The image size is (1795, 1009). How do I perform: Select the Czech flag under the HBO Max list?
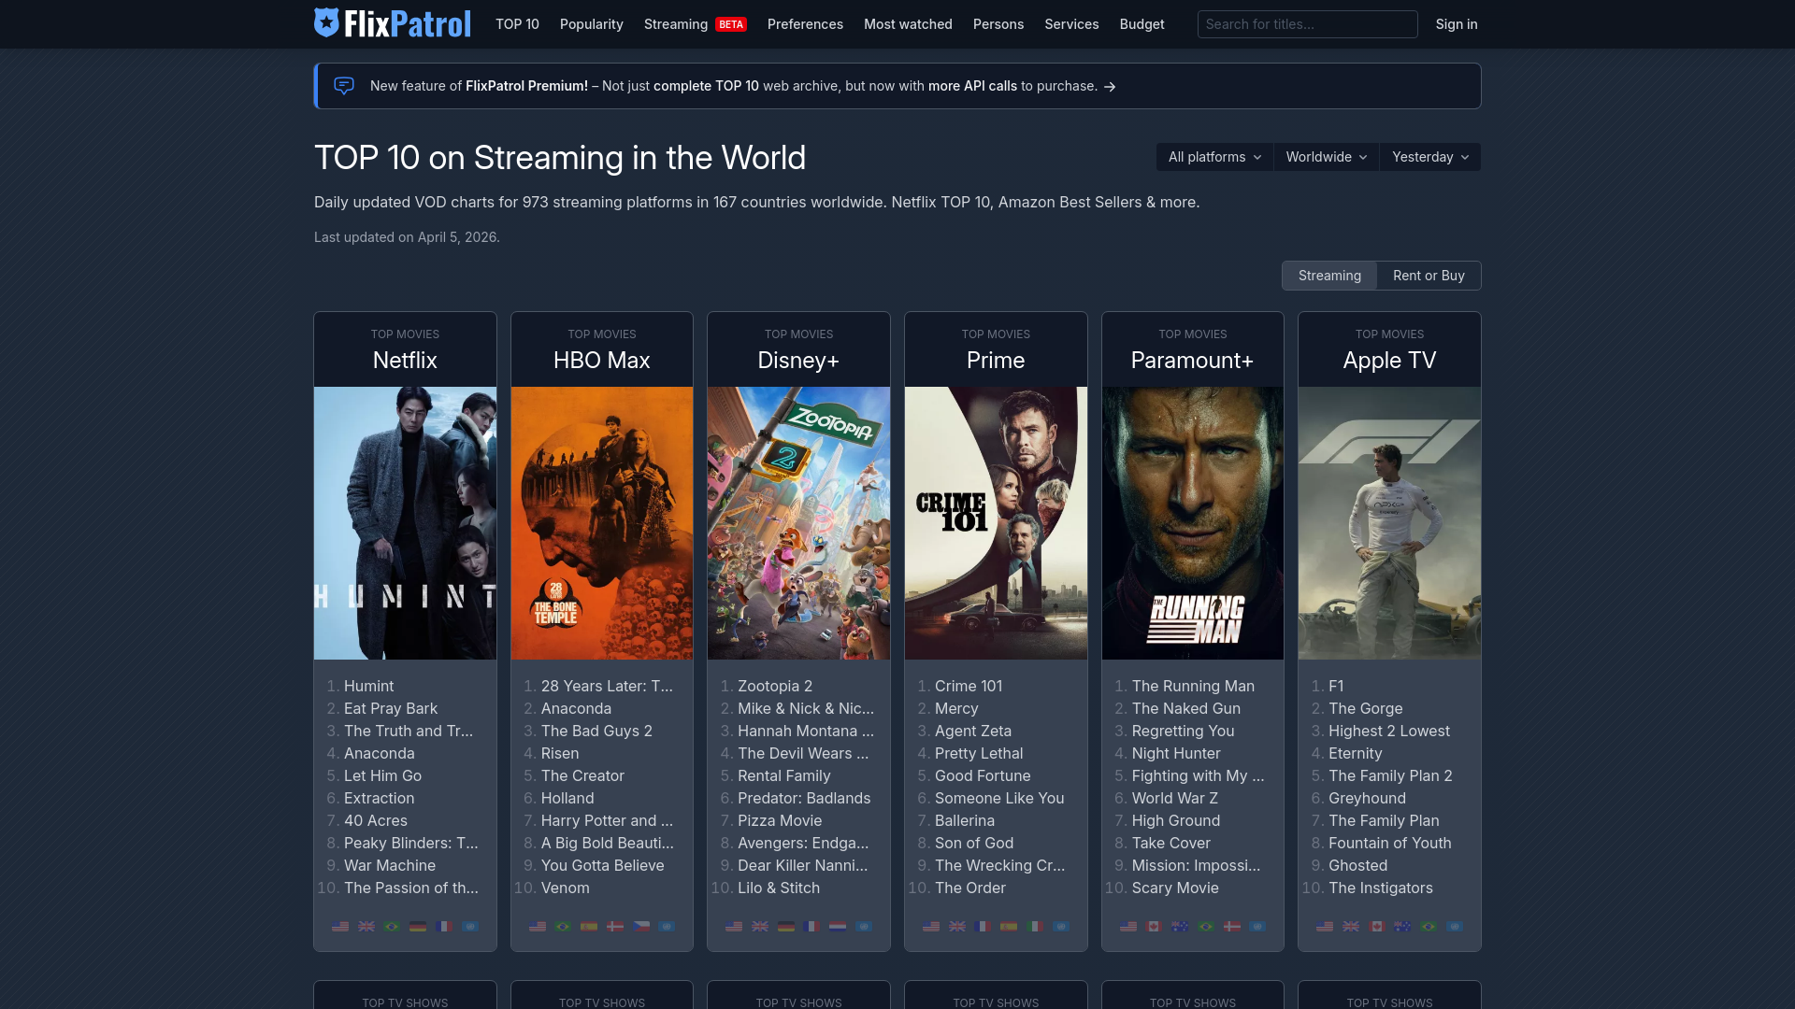pos(641,927)
